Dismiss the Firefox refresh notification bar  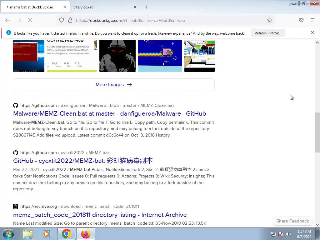click(312, 32)
